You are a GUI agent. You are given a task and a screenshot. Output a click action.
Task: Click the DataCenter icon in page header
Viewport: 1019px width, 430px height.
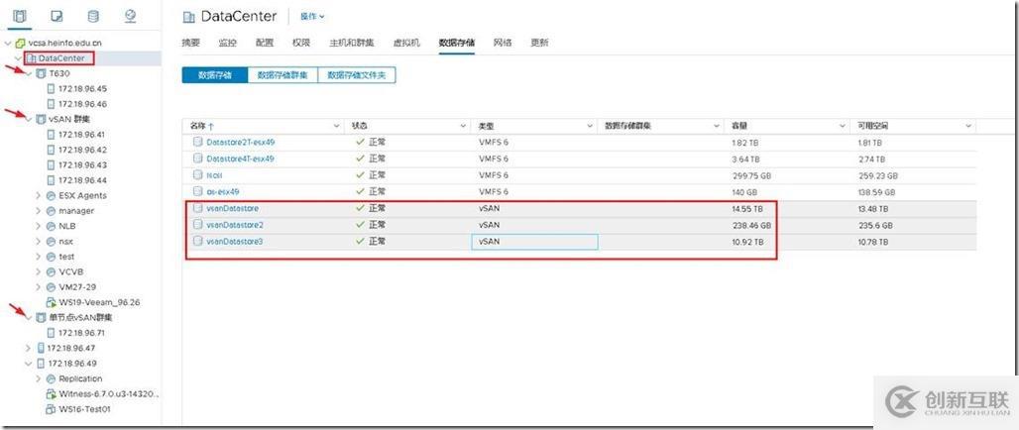[x=189, y=17]
